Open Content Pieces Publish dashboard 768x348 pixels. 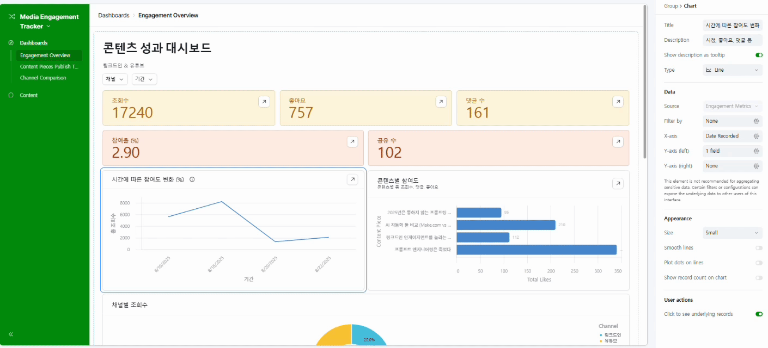click(x=48, y=66)
